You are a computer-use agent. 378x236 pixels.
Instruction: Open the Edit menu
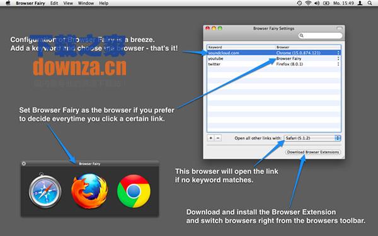(54, 3)
